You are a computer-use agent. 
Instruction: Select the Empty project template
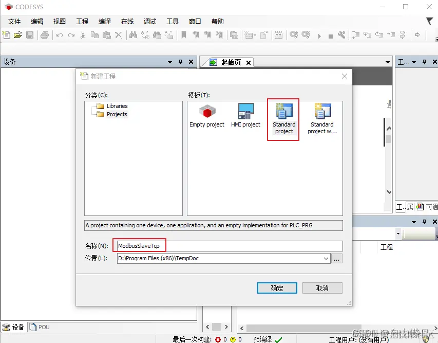[x=207, y=116]
